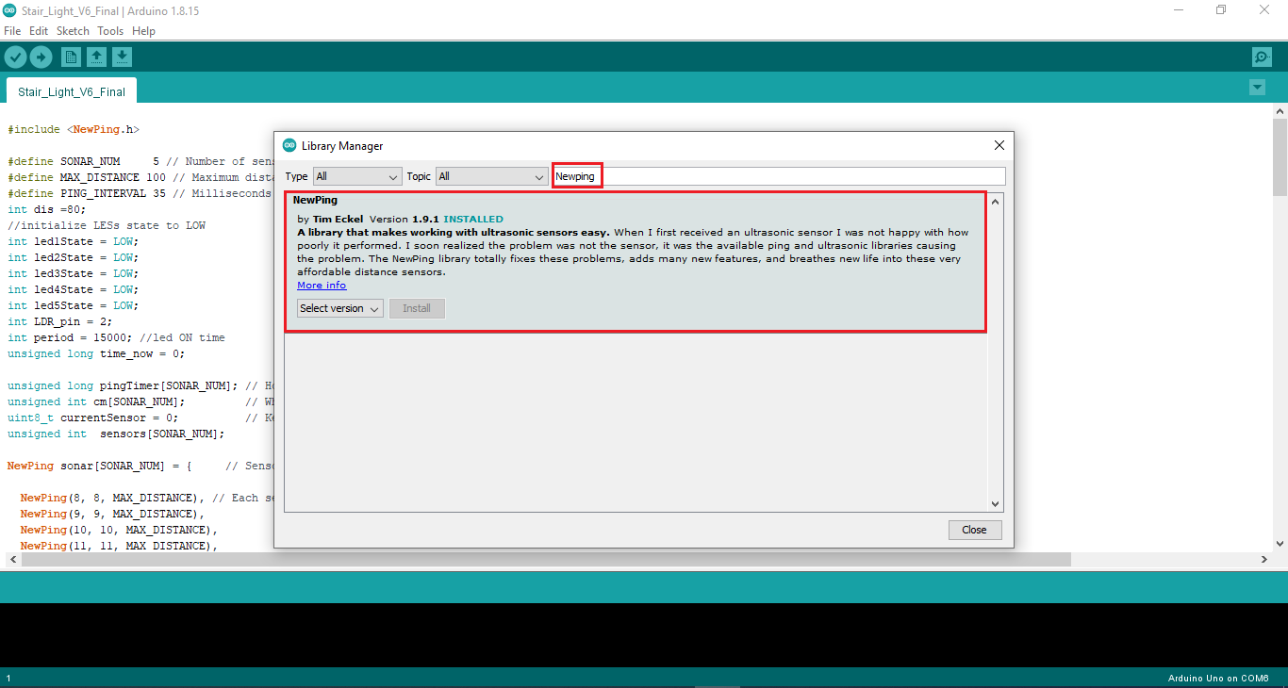This screenshot has width=1288, height=688.
Task: Click the editor vertical scrollbar thumb
Action: coord(1280,156)
